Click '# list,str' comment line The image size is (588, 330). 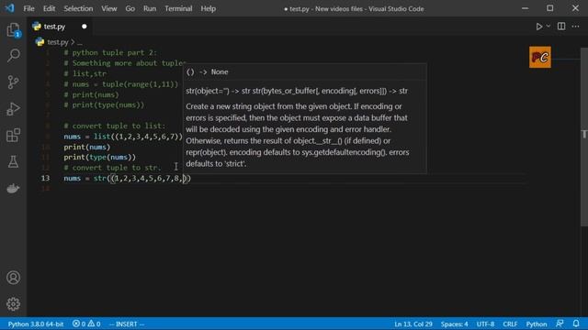click(x=85, y=73)
